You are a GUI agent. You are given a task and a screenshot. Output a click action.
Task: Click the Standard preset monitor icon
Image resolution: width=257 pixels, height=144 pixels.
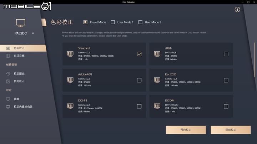tap(70, 54)
